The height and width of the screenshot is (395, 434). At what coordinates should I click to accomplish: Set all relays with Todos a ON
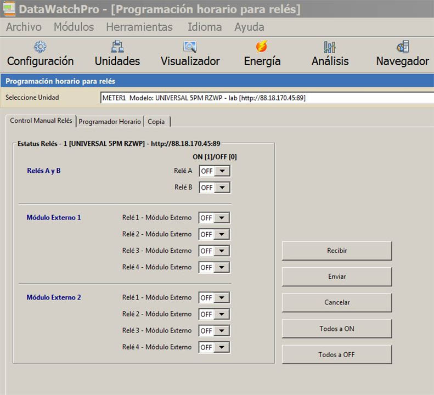point(337,329)
